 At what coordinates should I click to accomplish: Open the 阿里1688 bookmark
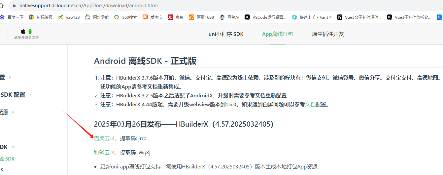tap(201, 17)
